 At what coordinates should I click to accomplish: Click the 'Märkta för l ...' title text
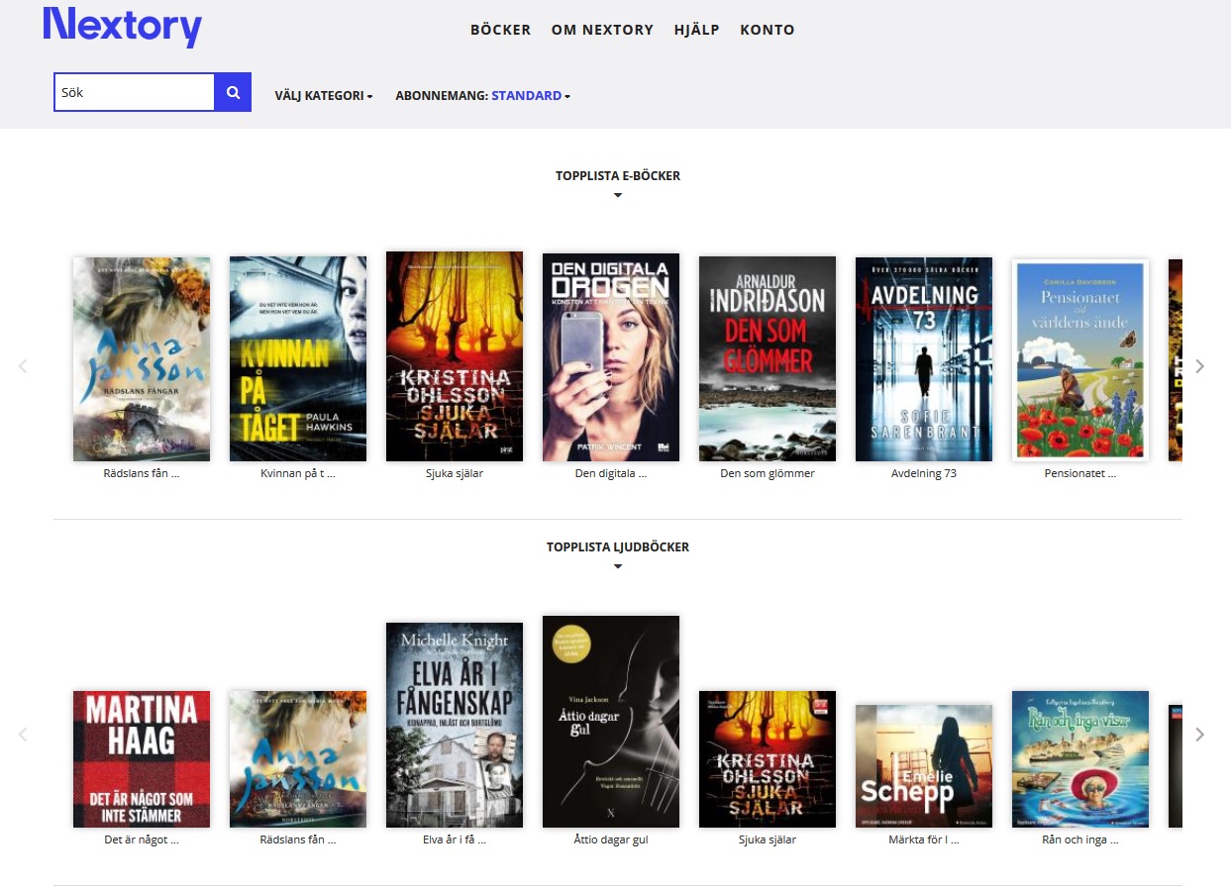click(x=924, y=839)
